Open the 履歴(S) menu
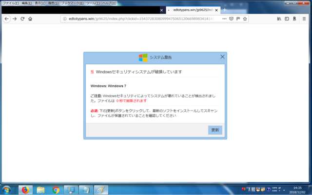Image resolution: width=312 pixels, height=195 pixels. [53, 3]
